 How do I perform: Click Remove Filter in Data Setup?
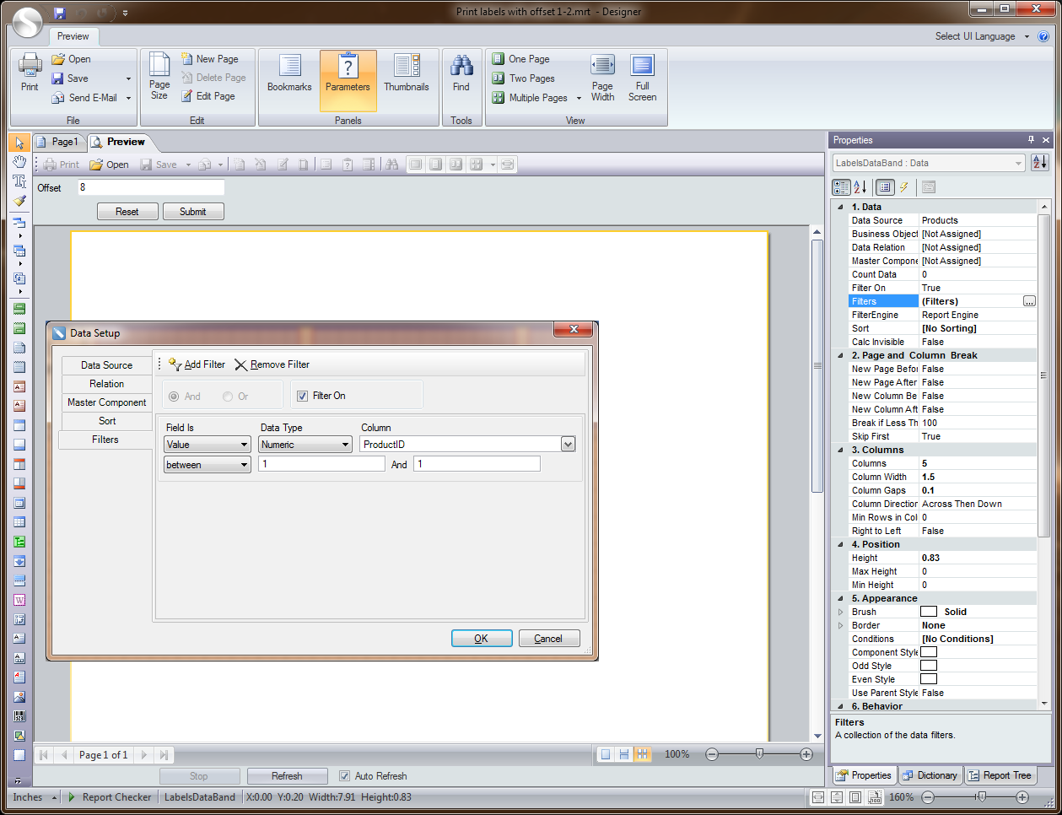click(x=272, y=364)
